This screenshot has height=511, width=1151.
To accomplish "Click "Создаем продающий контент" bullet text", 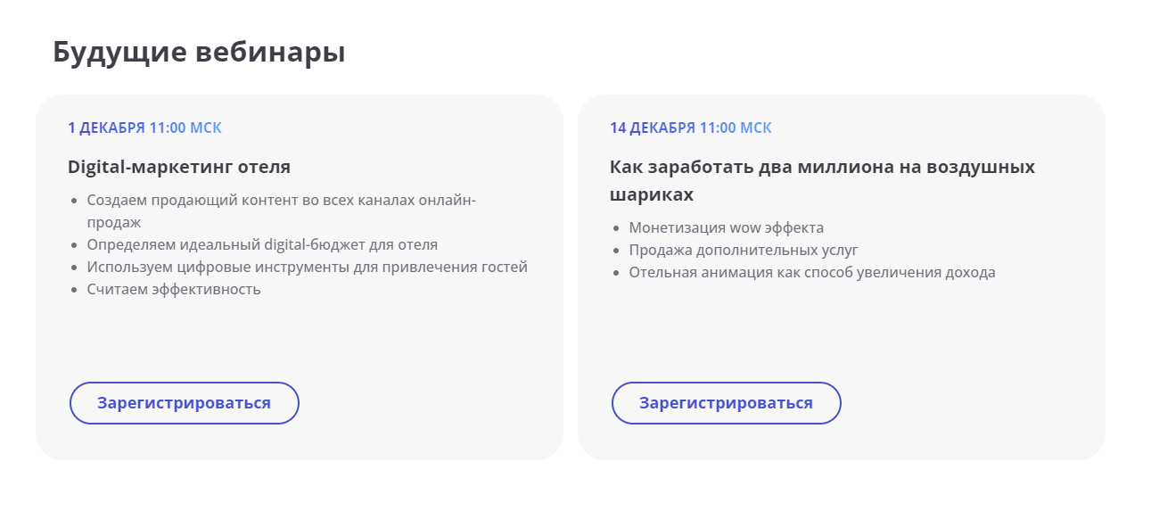I will pyautogui.click(x=281, y=201).
